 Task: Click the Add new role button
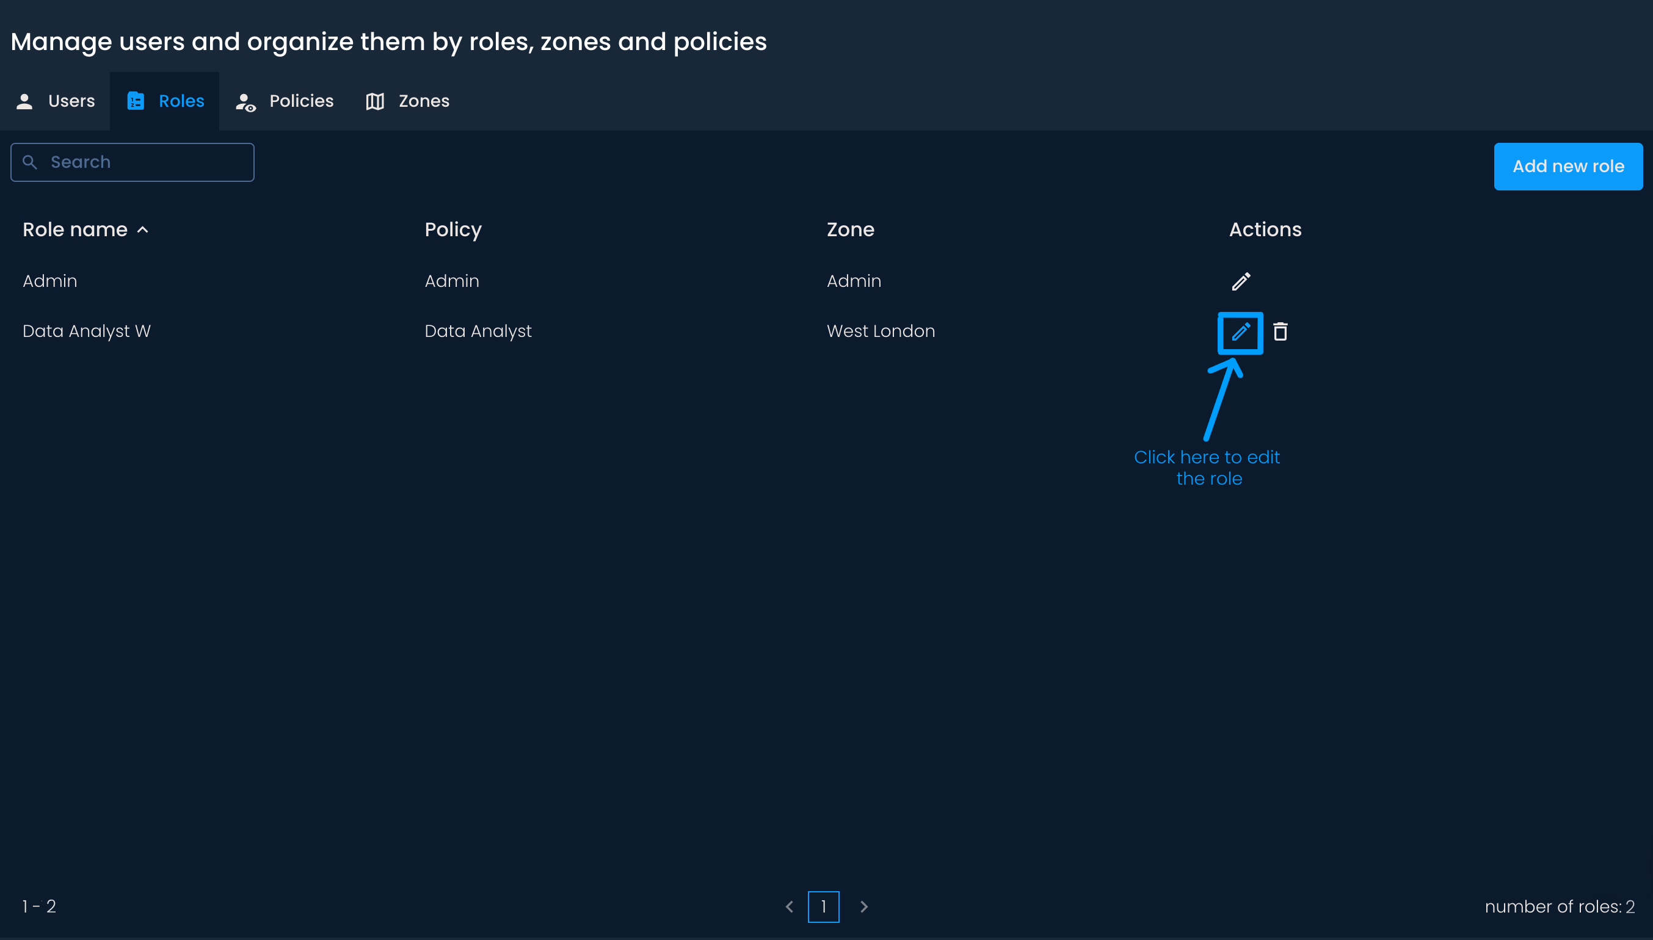click(1568, 167)
